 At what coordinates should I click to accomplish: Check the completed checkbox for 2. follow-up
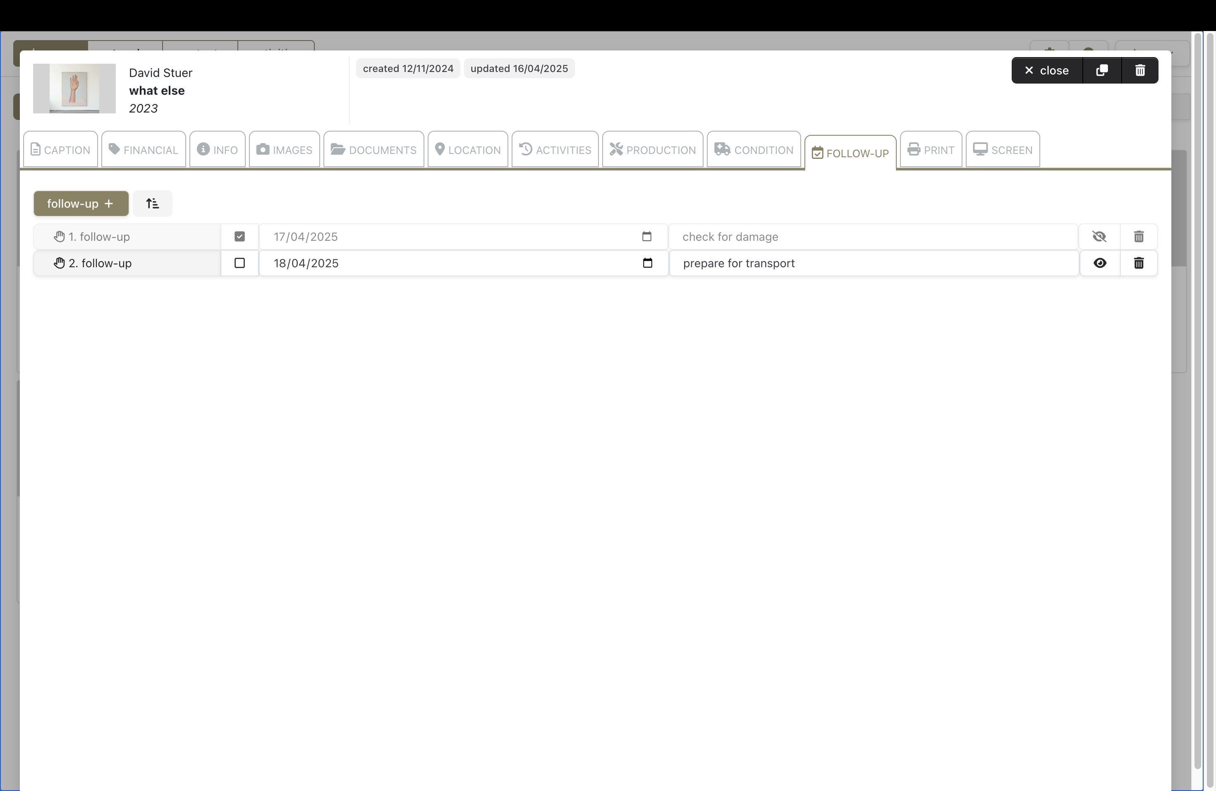point(239,263)
